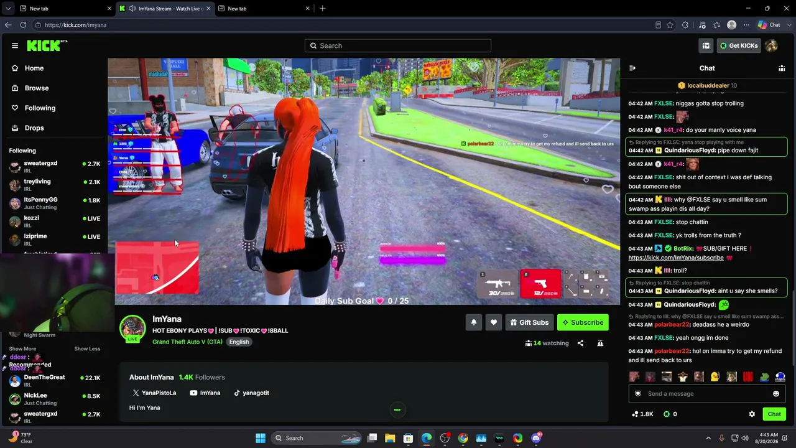796x448 pixels.
Task: Open File Explorer from taskbar
Action: click(390, 438)
